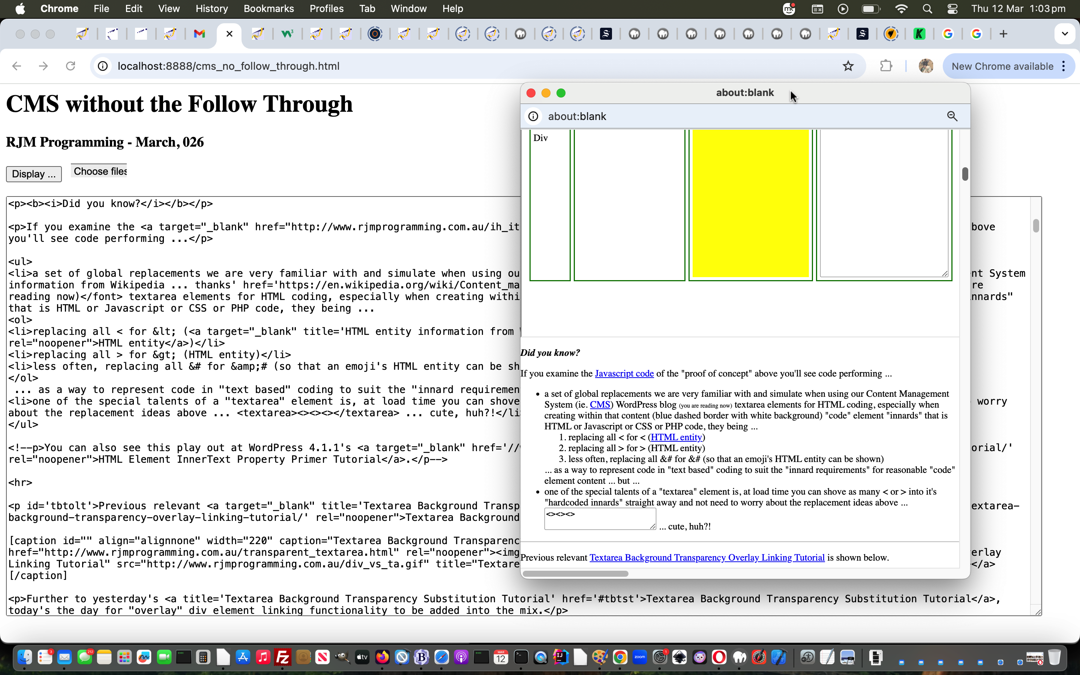View site information via the address bar icon

(x=103, y=66)
